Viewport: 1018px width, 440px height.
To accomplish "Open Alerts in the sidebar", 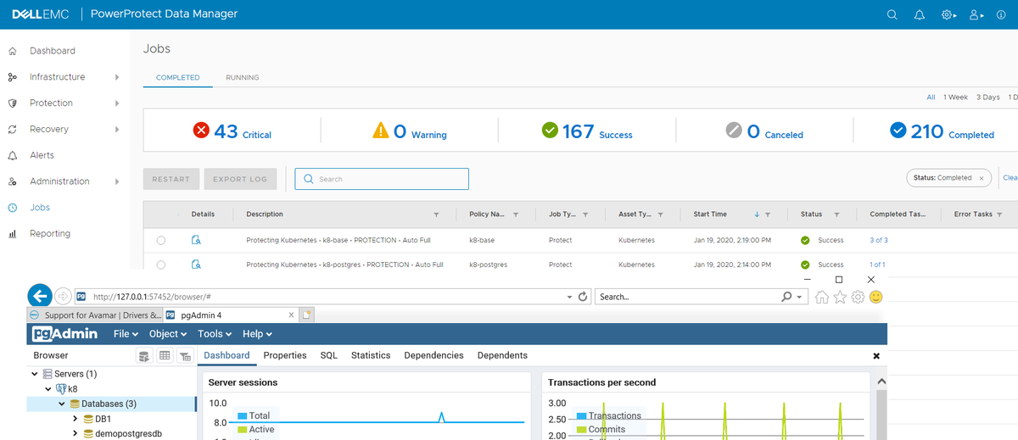I will [42, 155].
